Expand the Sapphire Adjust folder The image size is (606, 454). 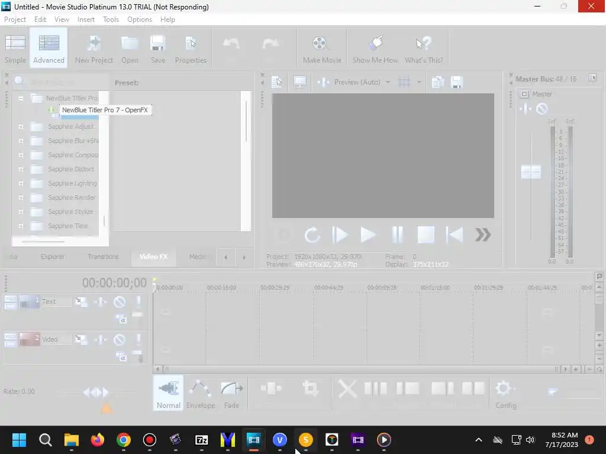(x=21, y=127)
